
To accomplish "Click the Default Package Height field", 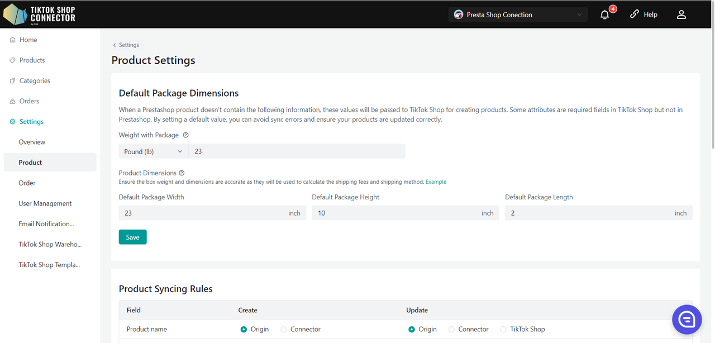I will click(x=406, y=213).
